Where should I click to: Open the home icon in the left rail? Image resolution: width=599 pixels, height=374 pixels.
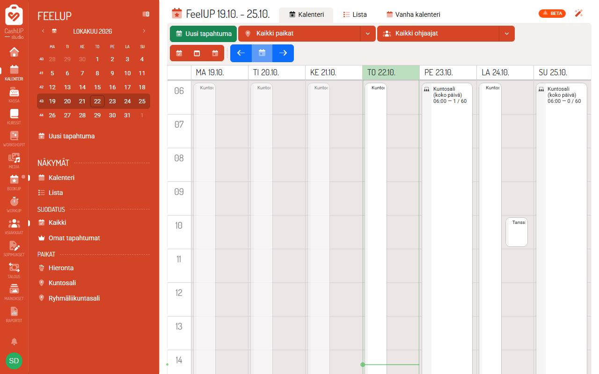click(x=14, y=52)
